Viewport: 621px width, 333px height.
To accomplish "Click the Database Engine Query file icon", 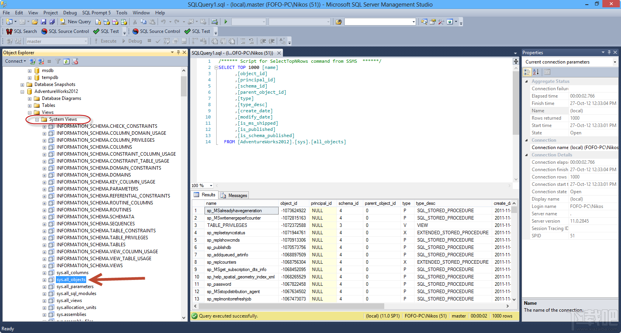I will (98, 22).
